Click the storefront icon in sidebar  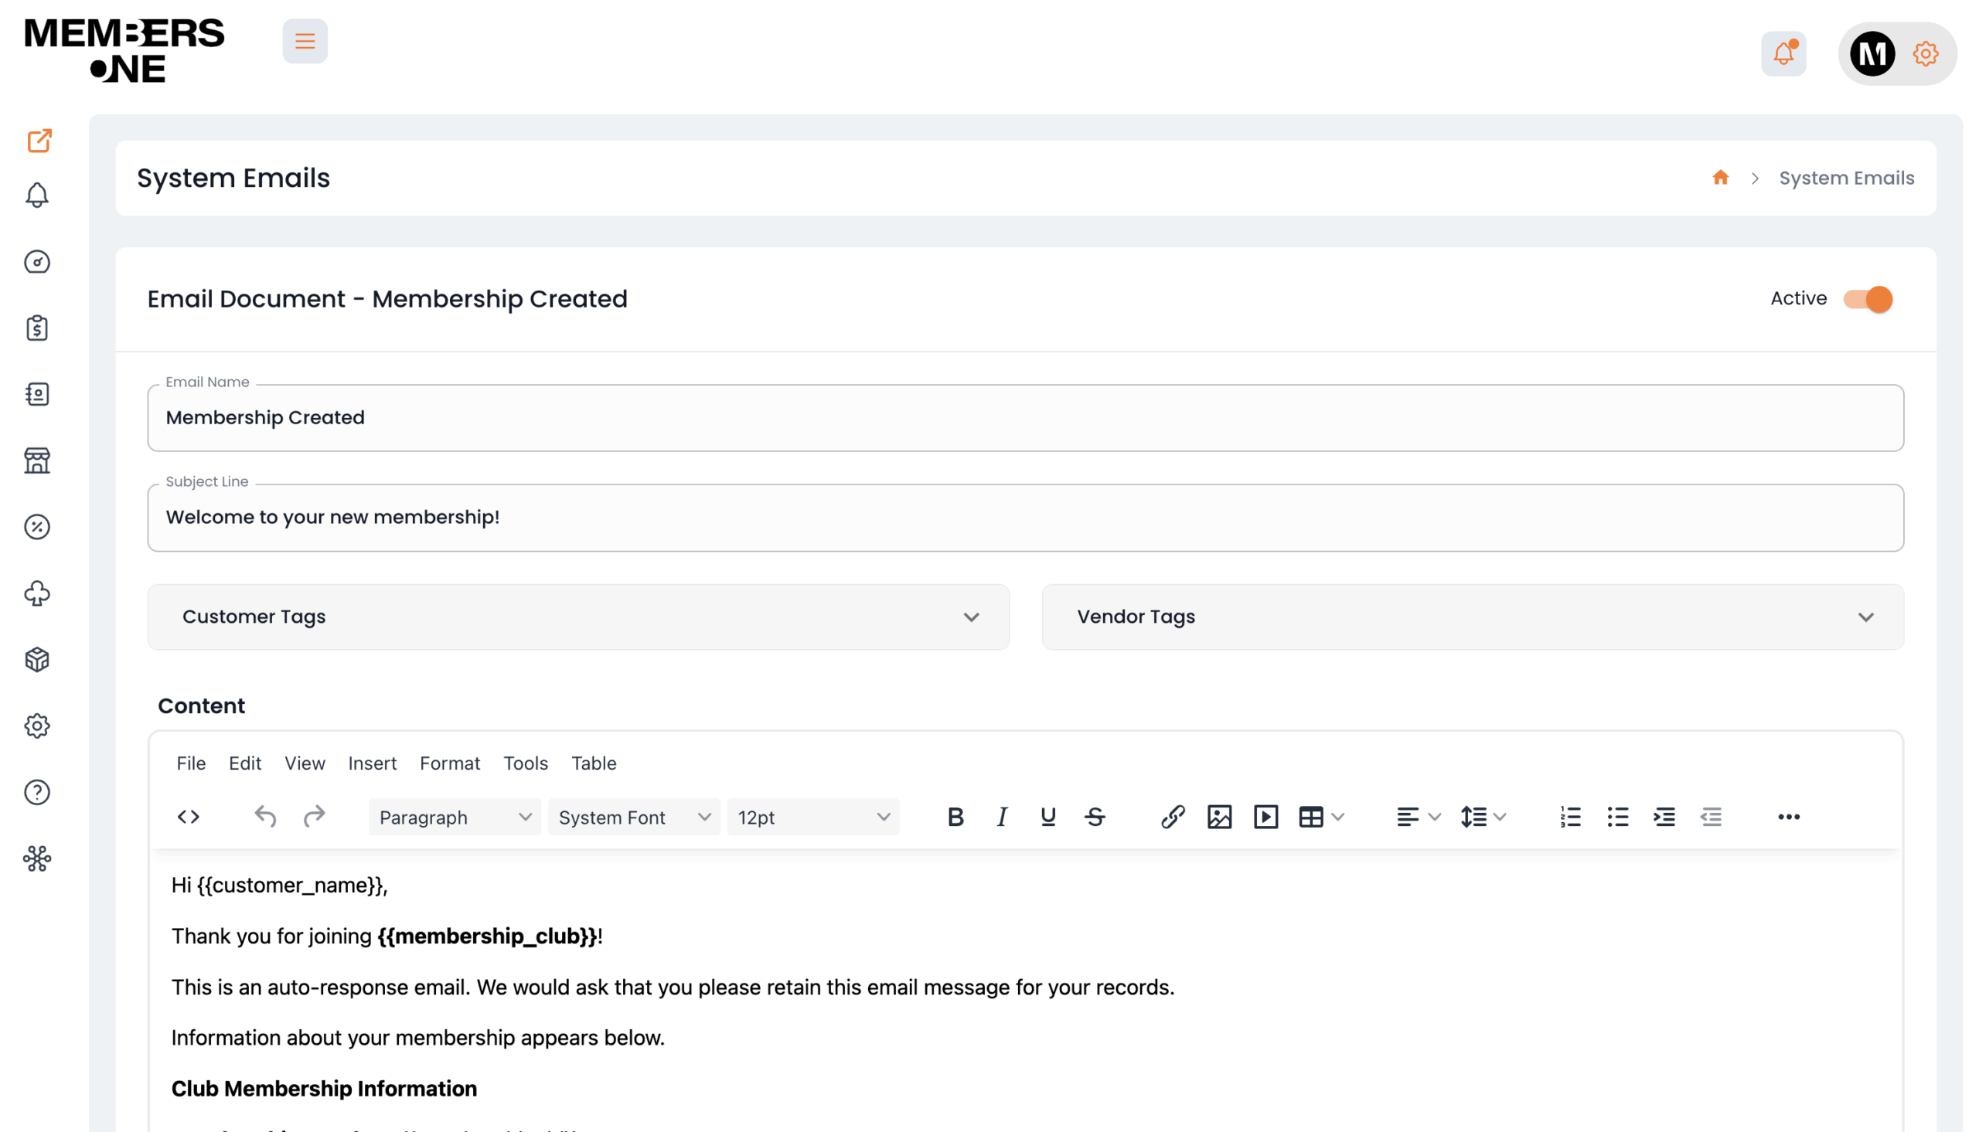36,461
